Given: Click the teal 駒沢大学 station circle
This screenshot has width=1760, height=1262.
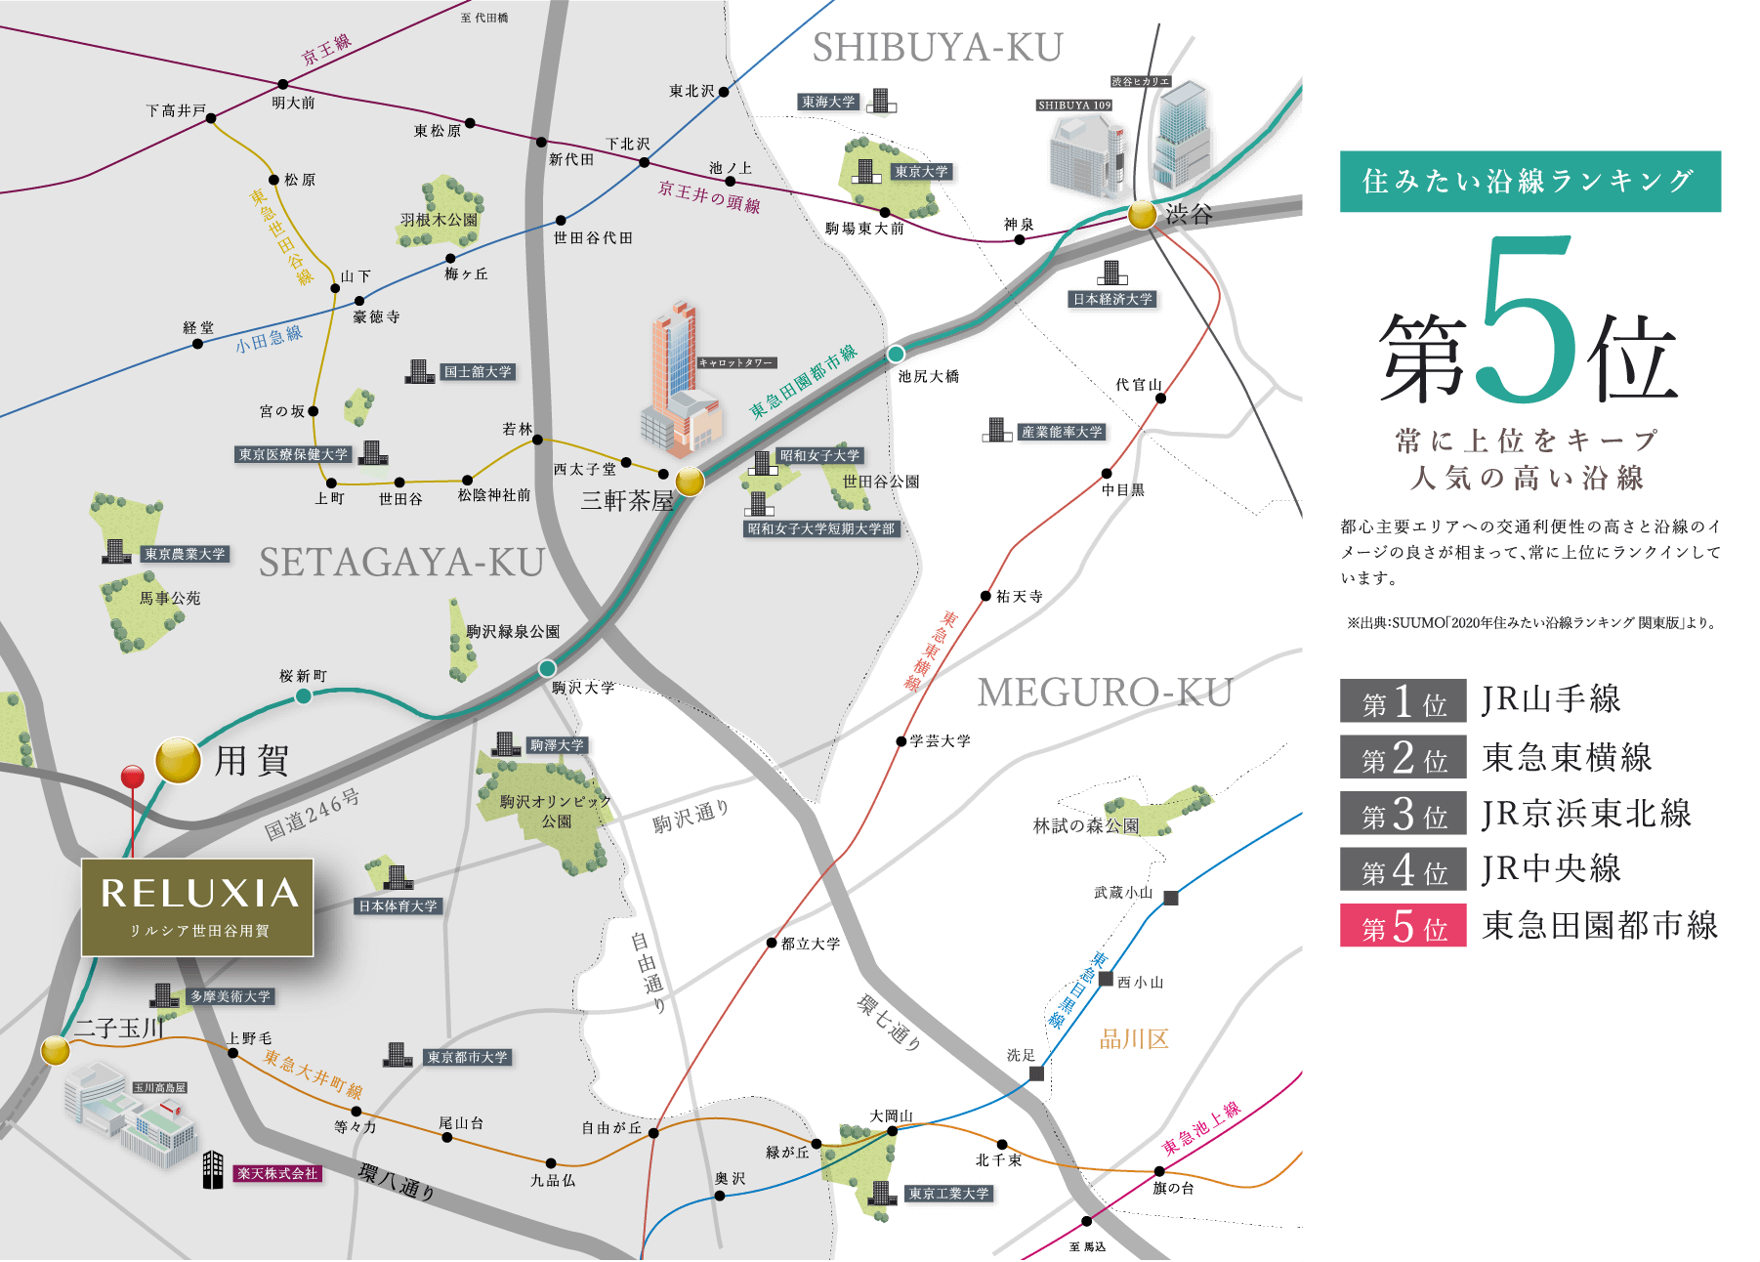Looking at the screenshot, I should [x=547, y=669].
